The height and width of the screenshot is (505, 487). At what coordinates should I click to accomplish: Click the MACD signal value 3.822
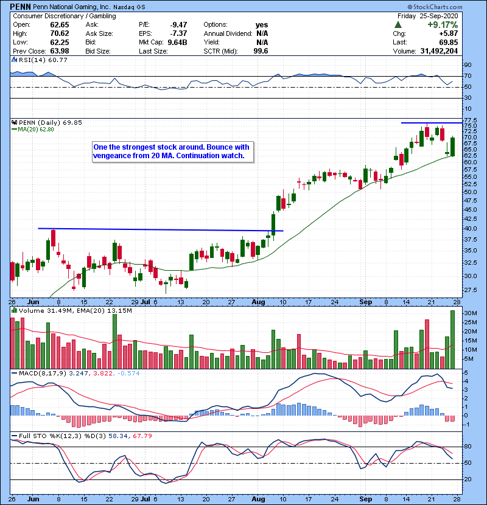coord(103,374)
